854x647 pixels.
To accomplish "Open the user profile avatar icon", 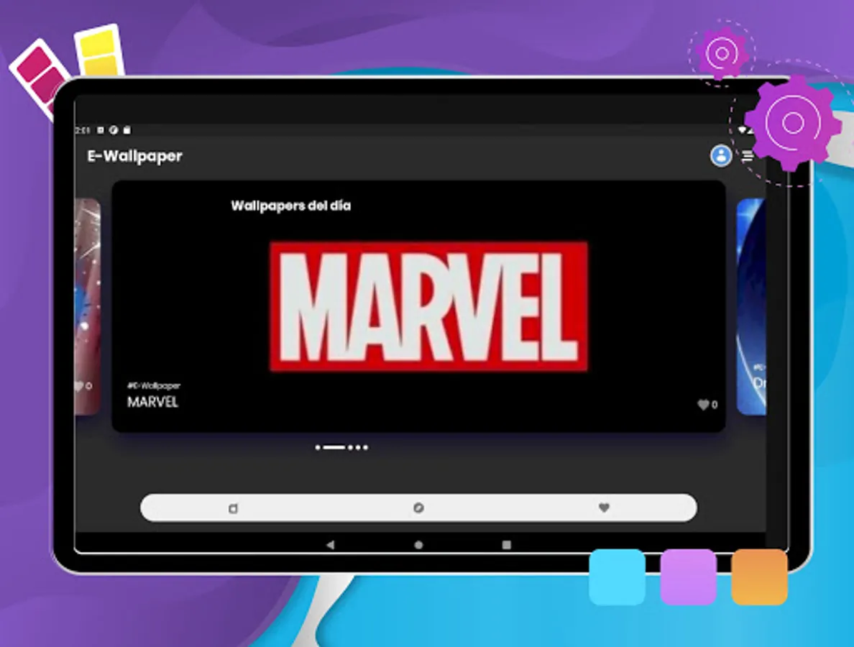I will click(720, 156).
